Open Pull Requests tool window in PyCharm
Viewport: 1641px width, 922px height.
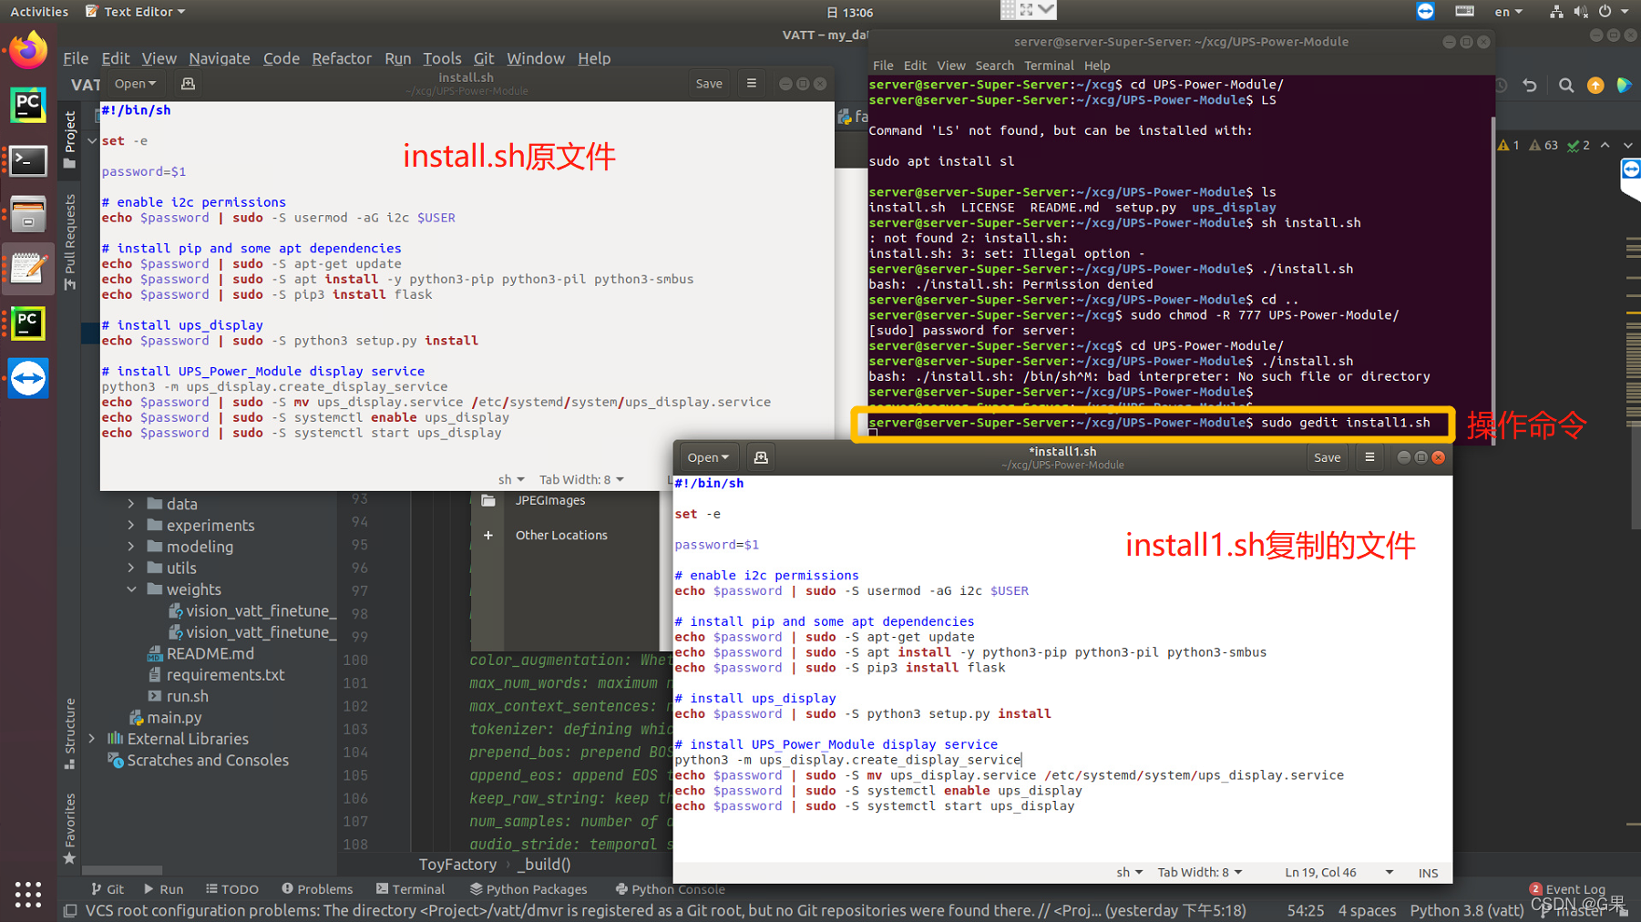(x=70, y=241)
